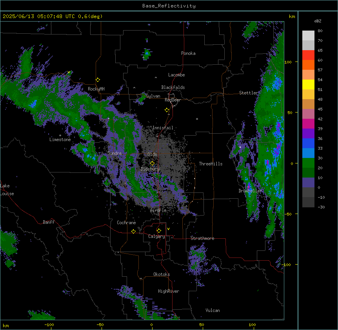Screen dimensions: 338x330
Task: Click the green 20-30 dBZ legend swatch
Action: click(x=308, y=163)
